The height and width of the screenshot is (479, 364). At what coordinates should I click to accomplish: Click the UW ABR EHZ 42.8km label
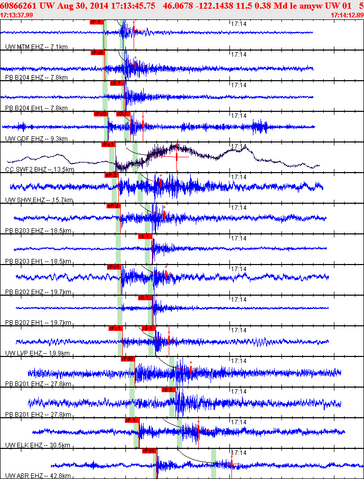pos(38,475)
